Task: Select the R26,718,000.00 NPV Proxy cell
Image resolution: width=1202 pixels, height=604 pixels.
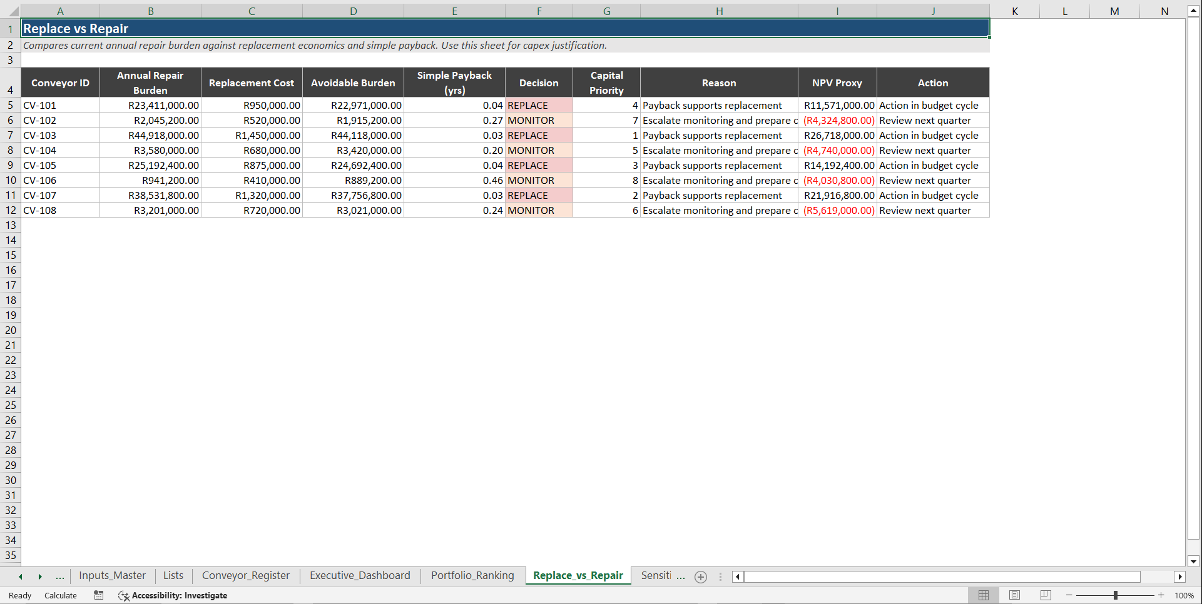Action: [x=837, y=135]
